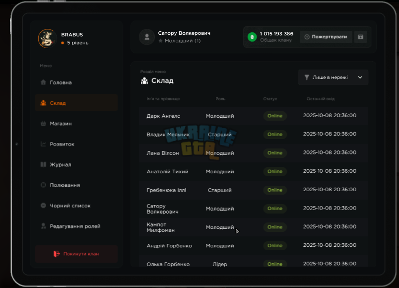Click the Online badge for Кампот Милфоман
Image resolution: width=399 pixels, height=288 pixels.
275,227
